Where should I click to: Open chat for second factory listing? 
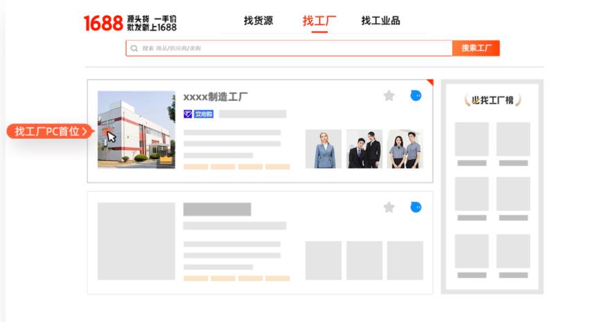click(415, 207)
